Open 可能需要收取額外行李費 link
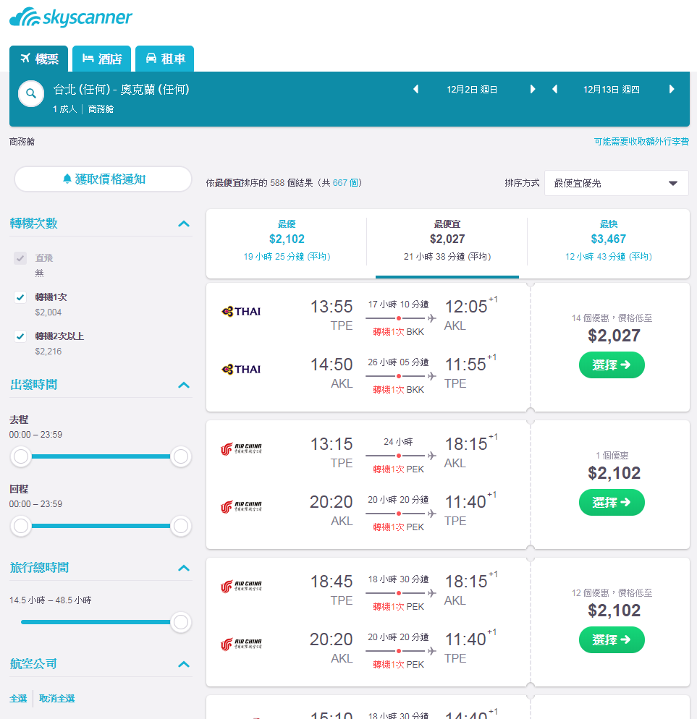Screen dimensions: 697x719 pos(641,141)
